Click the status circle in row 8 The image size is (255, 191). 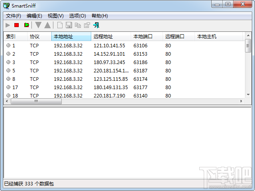click(8, 79)
